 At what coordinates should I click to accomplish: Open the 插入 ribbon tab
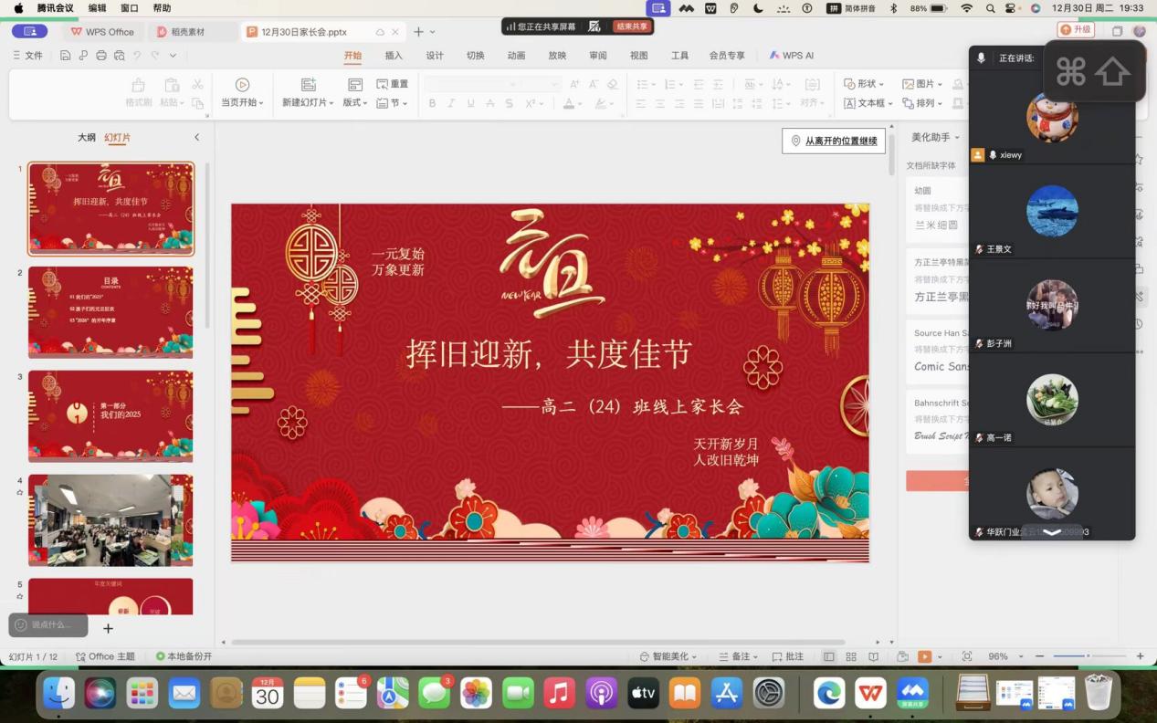coord(394,56)
